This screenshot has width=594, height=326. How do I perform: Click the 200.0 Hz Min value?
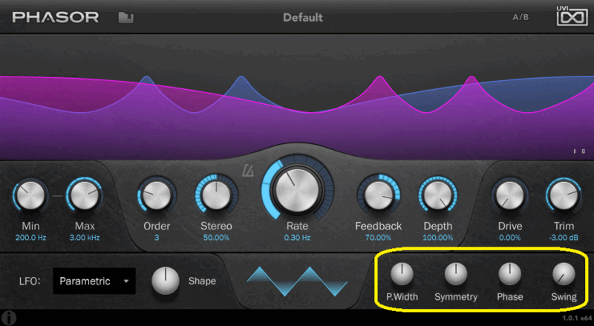pos(30,238)
